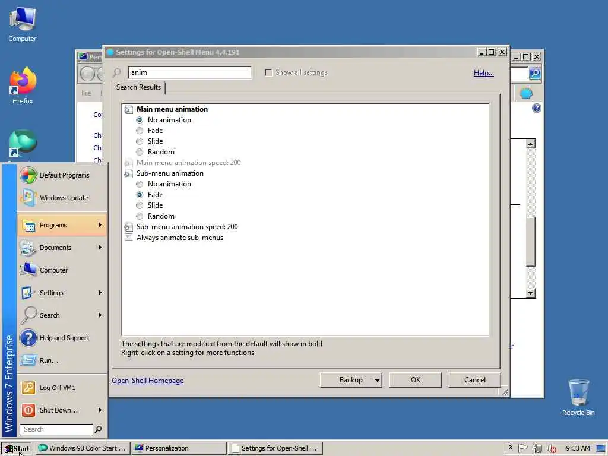Open Computer in the Start menu
Screen dimensions: 608x456
(62, 270)
